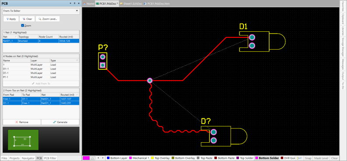Click the Apply filter button
The height and width of the screenshot is (161, 347).
(11, 19)
